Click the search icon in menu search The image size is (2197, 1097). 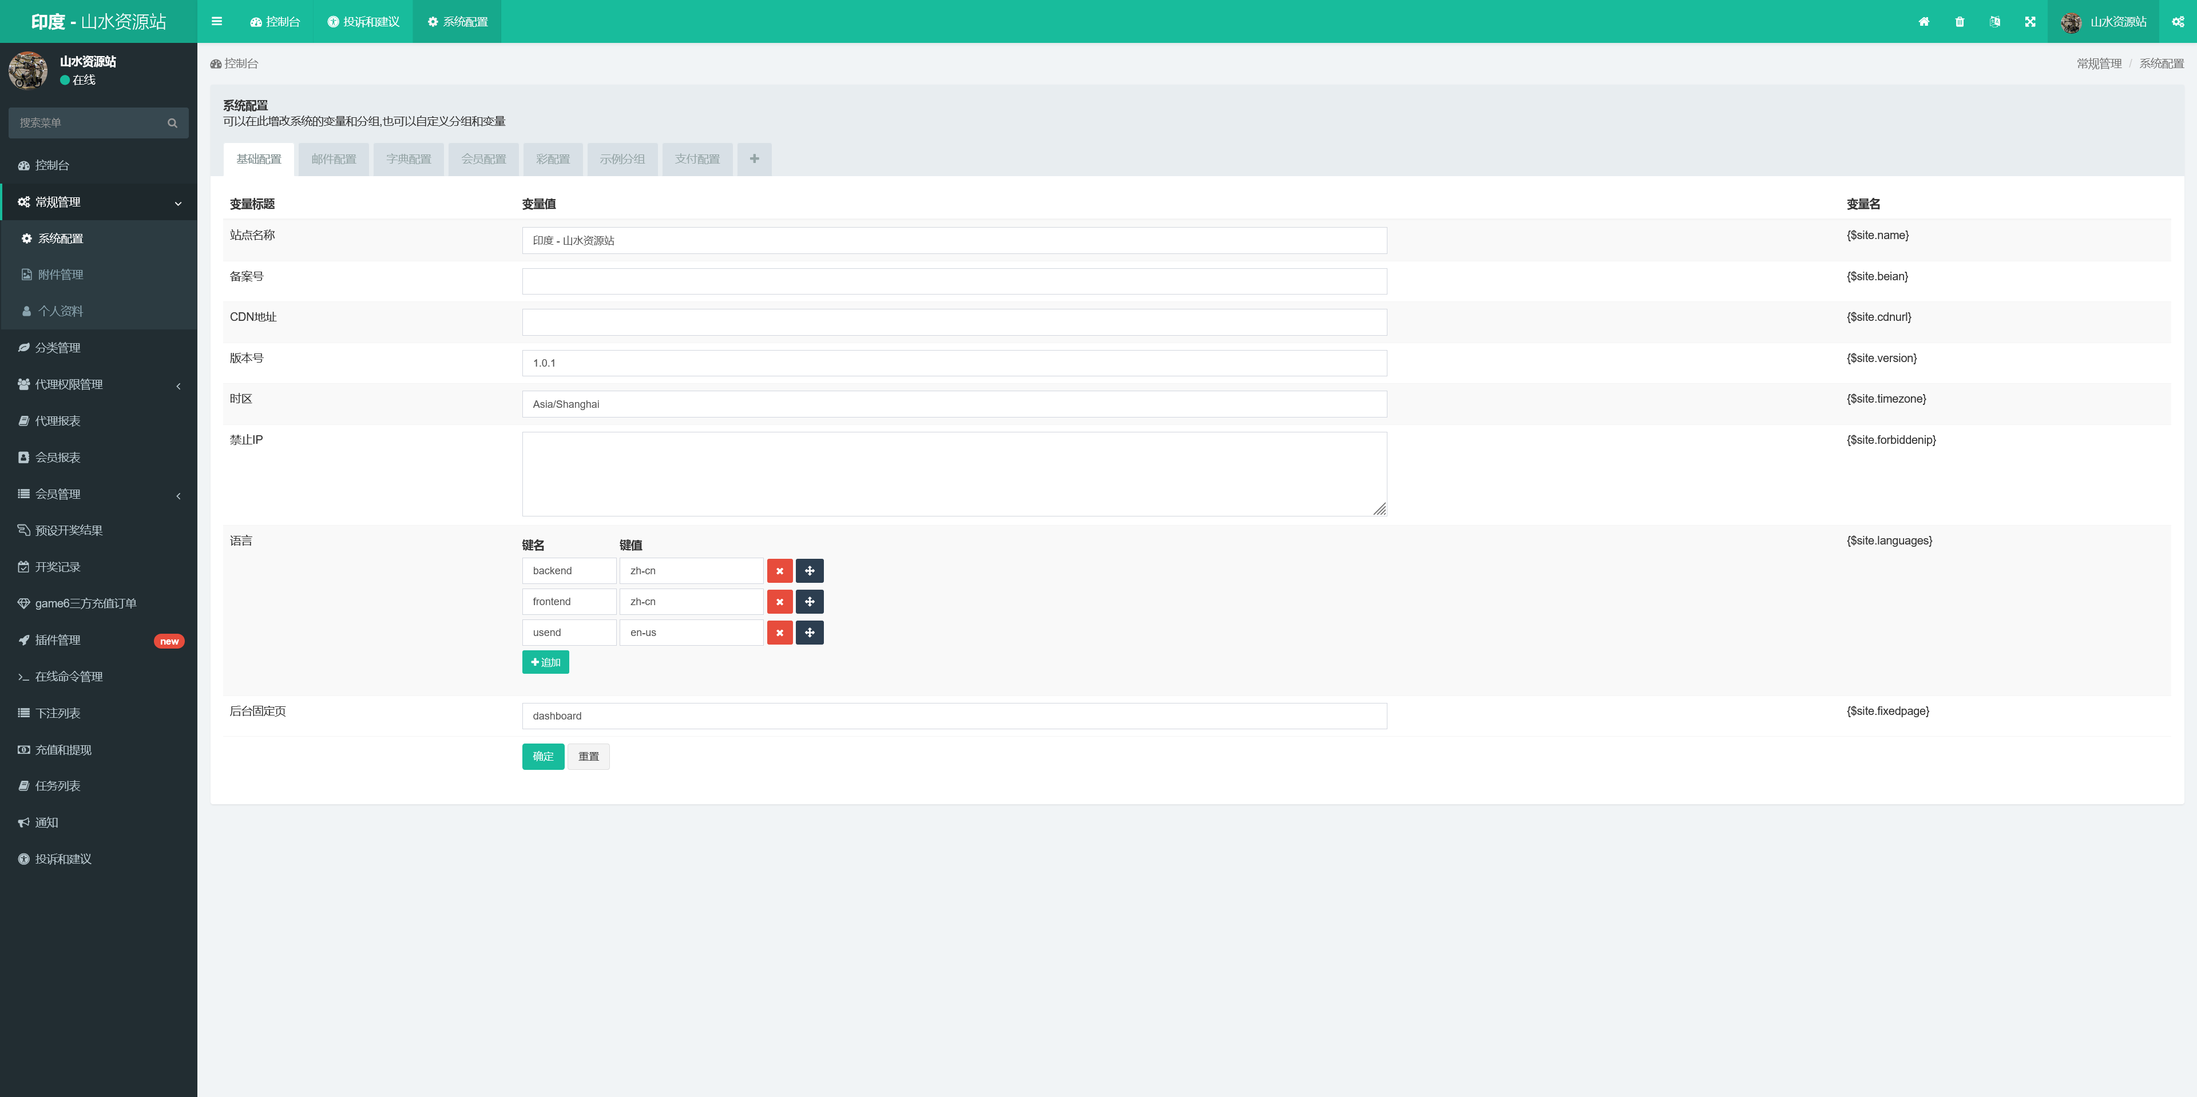[172, 123]
